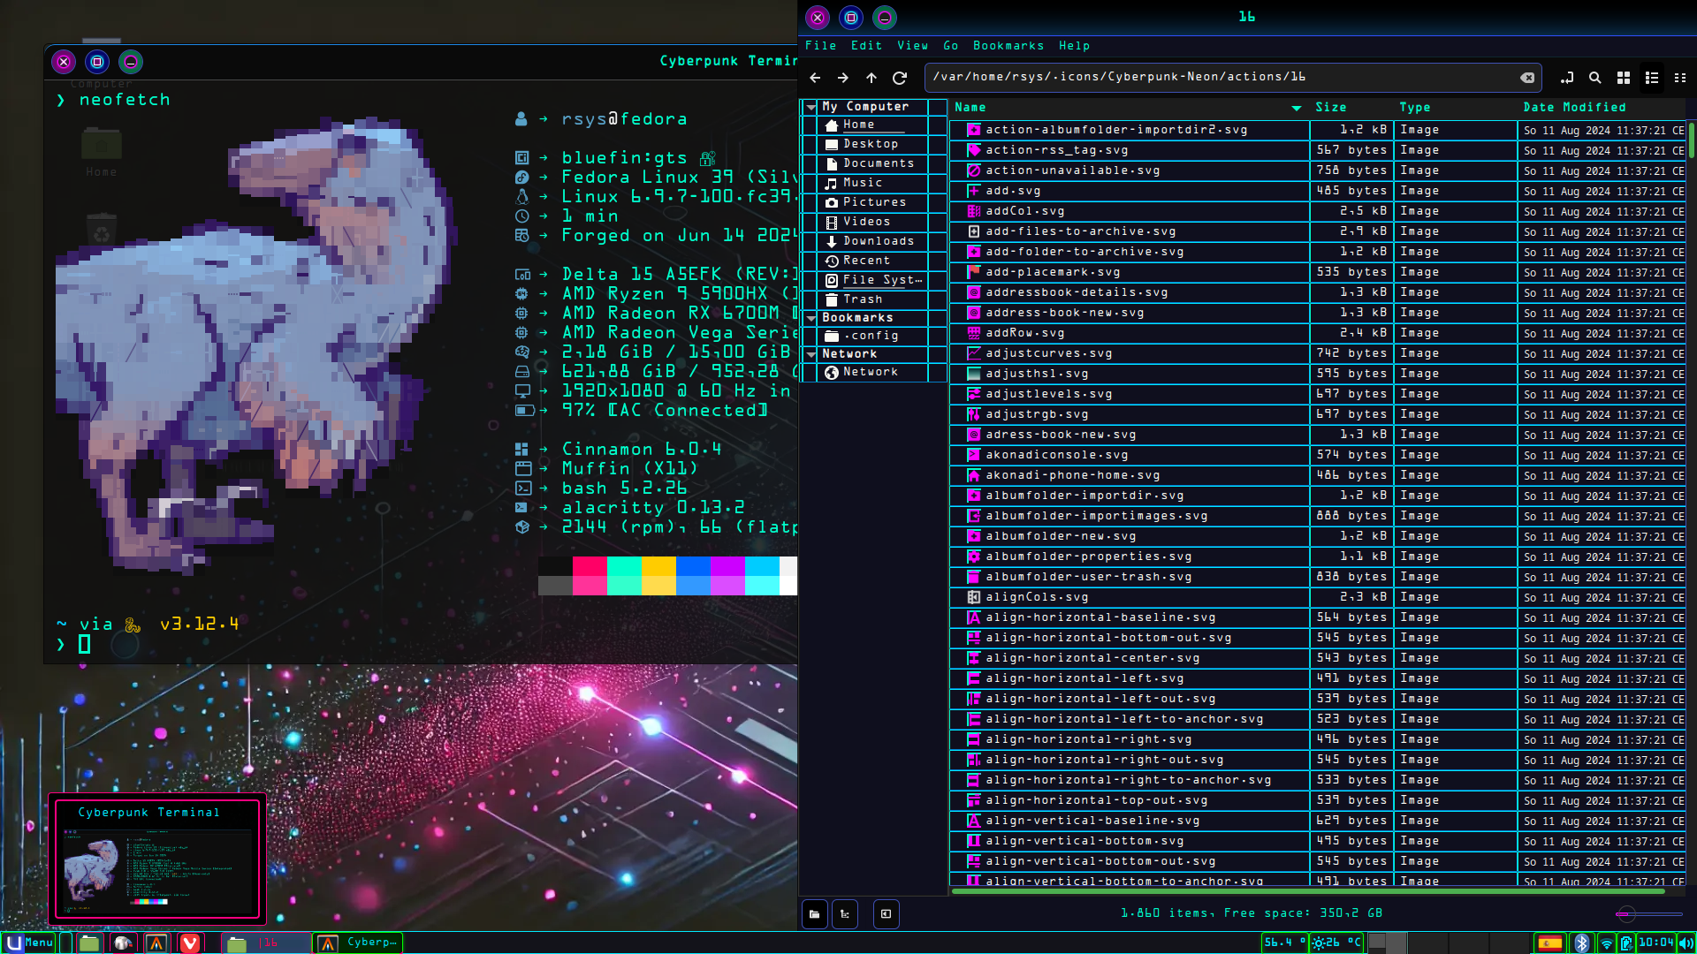Image resolution: width=1697 pixels, height=954 pixels.
Task: Go back in the file manager
Action: pos(815,78)
